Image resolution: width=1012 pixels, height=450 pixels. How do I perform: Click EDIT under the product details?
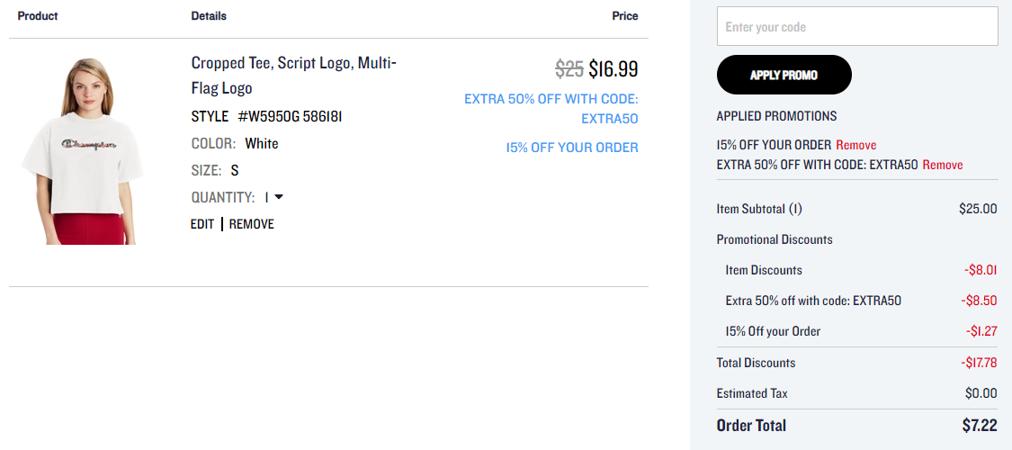pyautogui.click(x=202, y=224)
